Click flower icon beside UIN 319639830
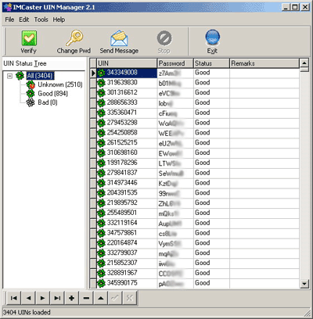The width and height of the screenshot is (313, 319). tap(101, 83)
